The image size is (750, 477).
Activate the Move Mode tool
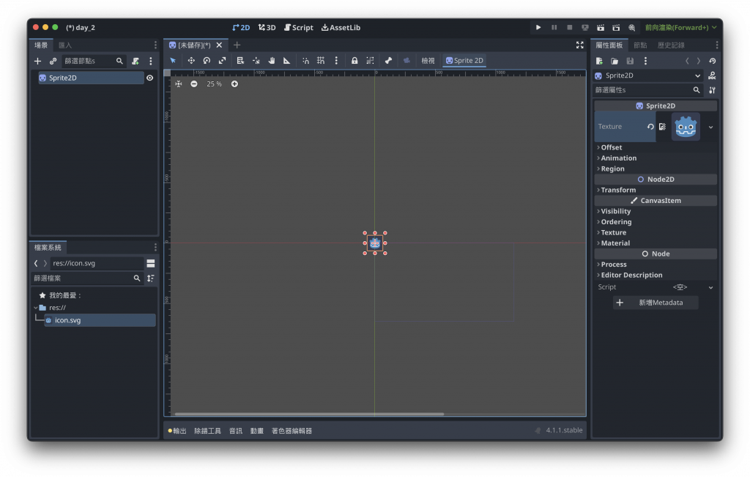191,60
